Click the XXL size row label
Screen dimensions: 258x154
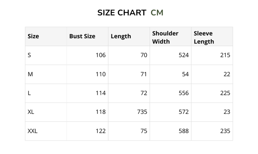33,131
